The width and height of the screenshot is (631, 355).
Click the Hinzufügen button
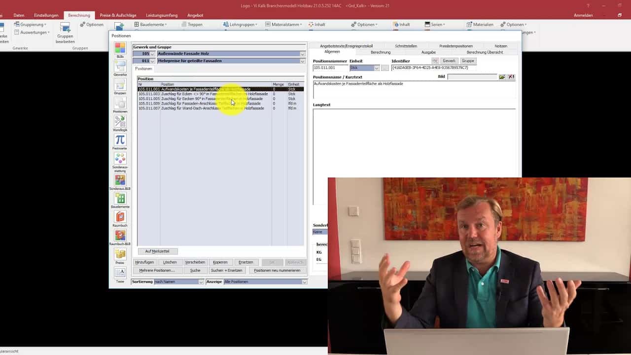coord(144,262)
